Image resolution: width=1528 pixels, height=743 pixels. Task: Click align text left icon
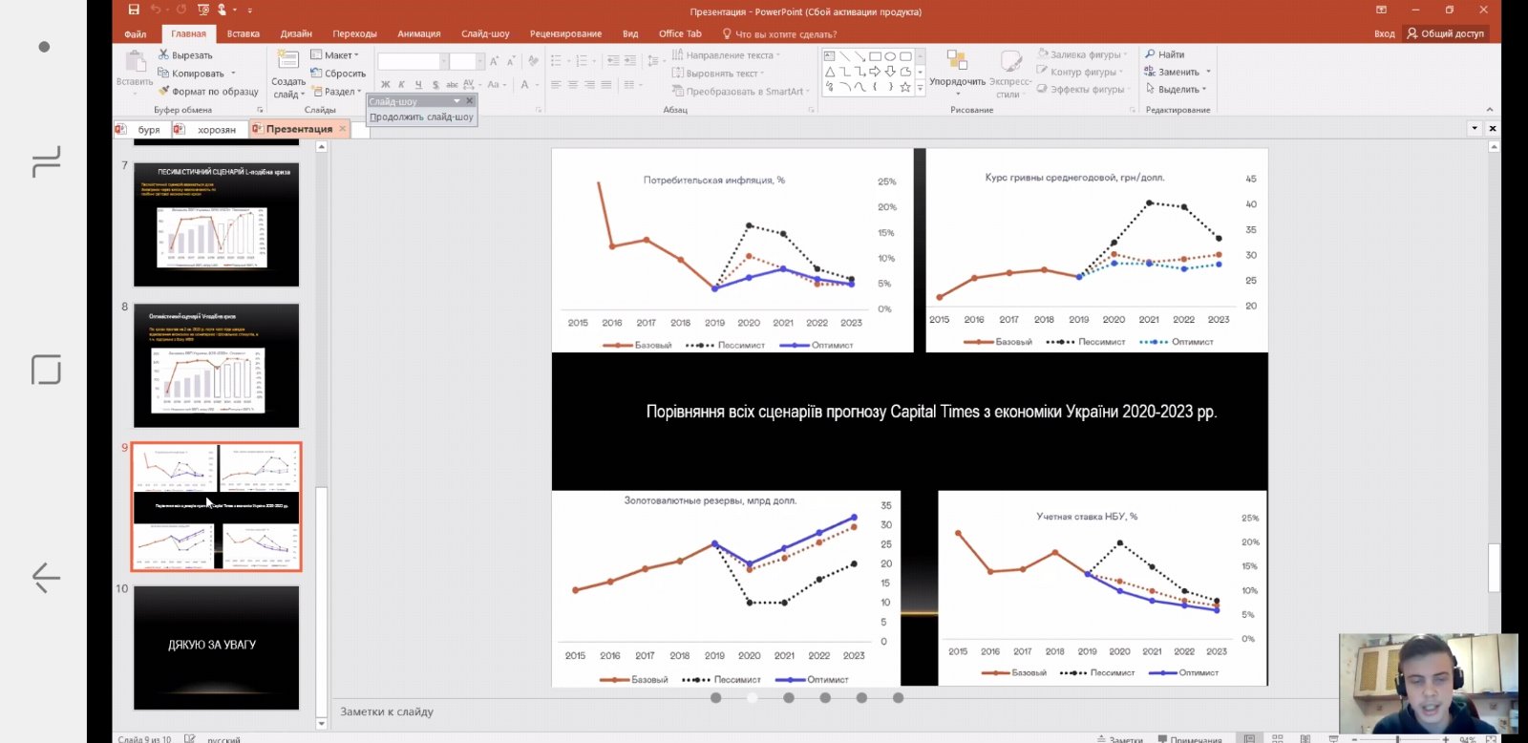[557, 85]
